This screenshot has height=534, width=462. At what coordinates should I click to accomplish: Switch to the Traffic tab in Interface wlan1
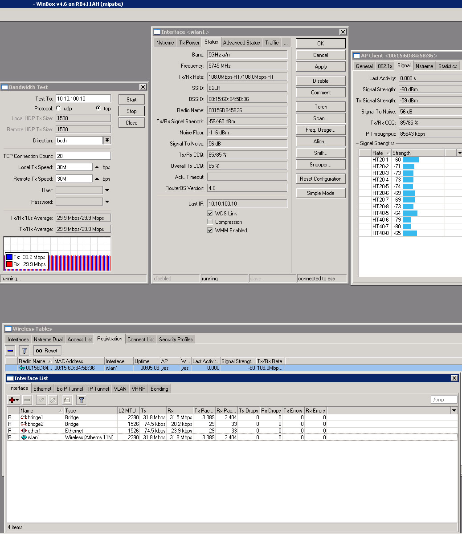[272, 43]
